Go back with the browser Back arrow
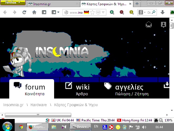Screen dimensions: 174x131 click(5, 12)
